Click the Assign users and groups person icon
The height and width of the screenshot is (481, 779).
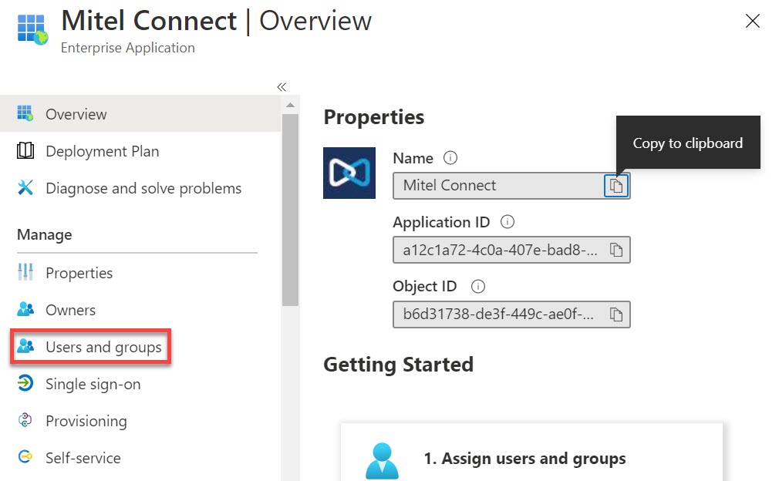382,461
